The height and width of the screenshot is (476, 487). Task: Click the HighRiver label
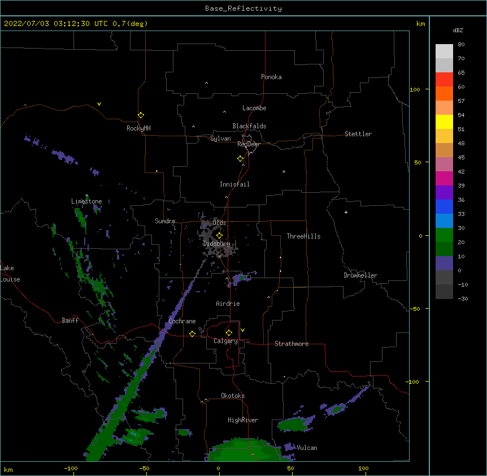(243, 420)
